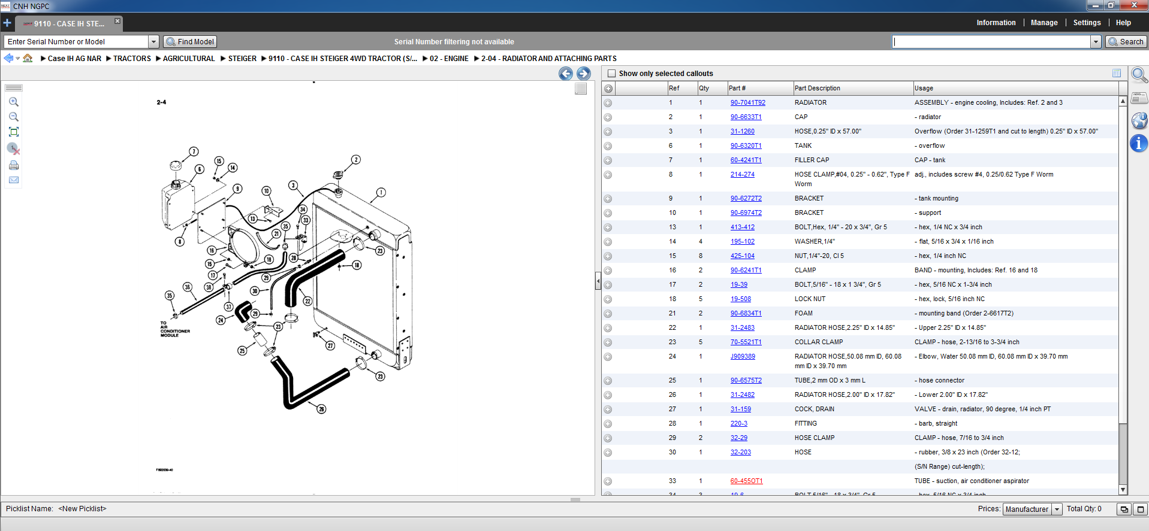This screenshot has width=1149, height=531.
Task: Sort by Part Description column header
Action: 852,89
